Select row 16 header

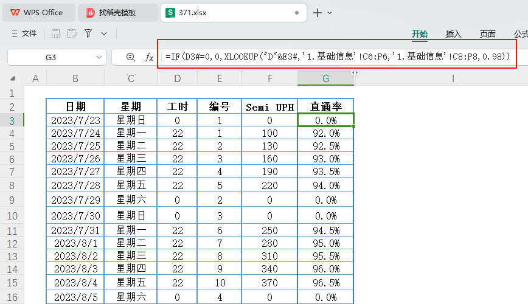[x=12, y=297]
